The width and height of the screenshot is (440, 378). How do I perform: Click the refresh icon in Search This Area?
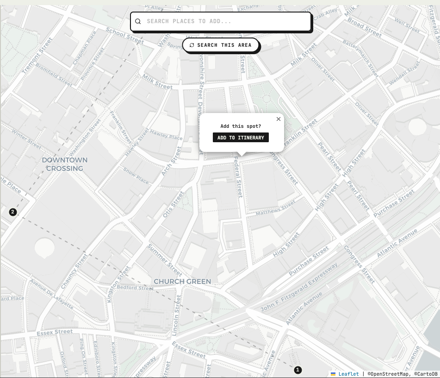pyautogui.click(x=192, y=45)
